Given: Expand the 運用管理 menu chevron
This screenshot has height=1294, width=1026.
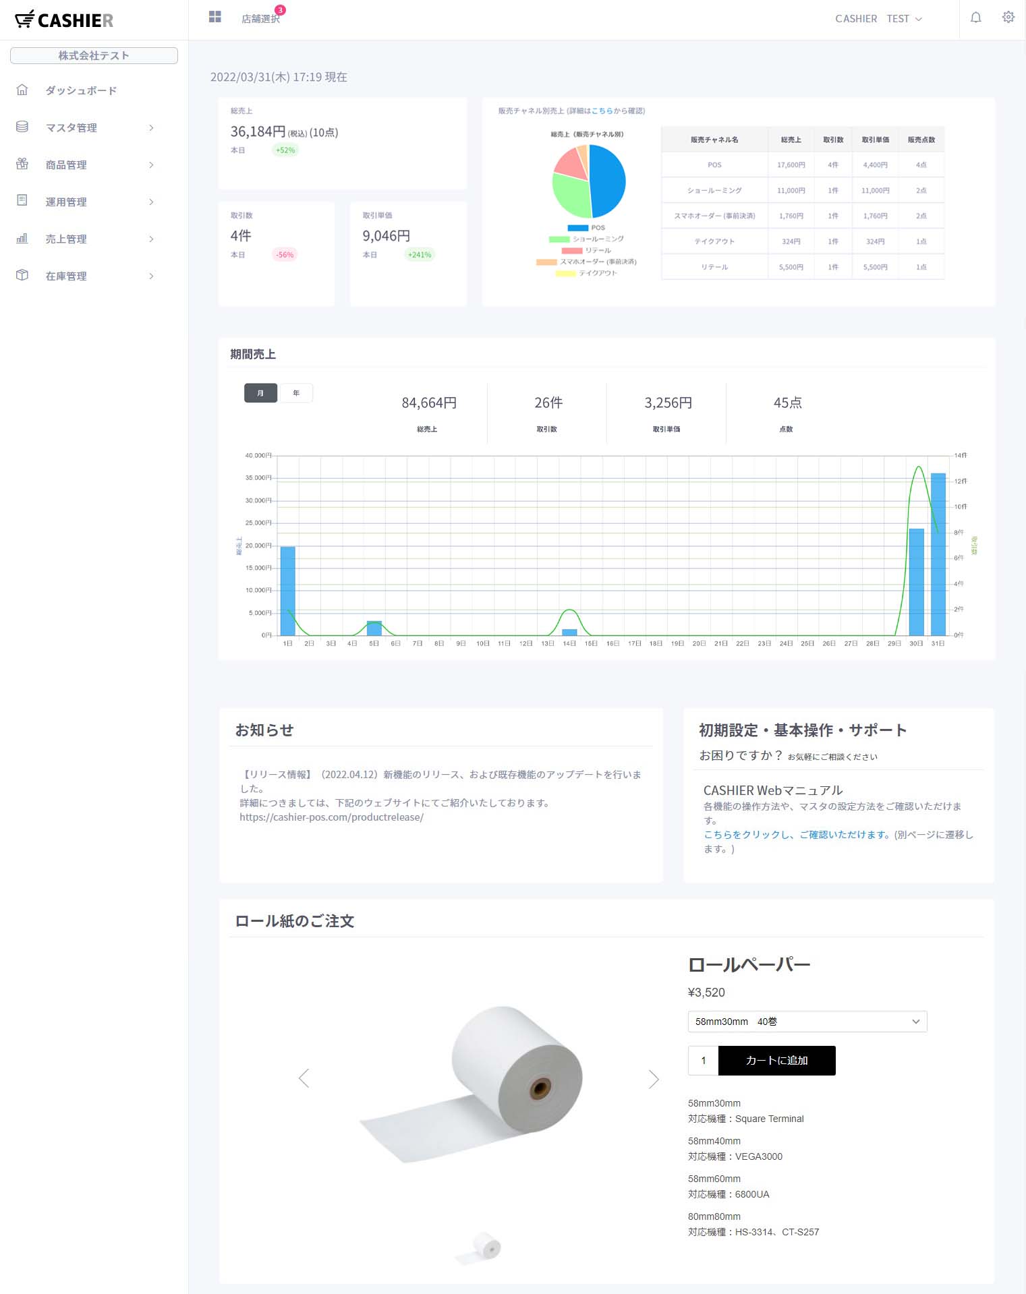Looking at the screenshot, I should (x=151, y=202).
